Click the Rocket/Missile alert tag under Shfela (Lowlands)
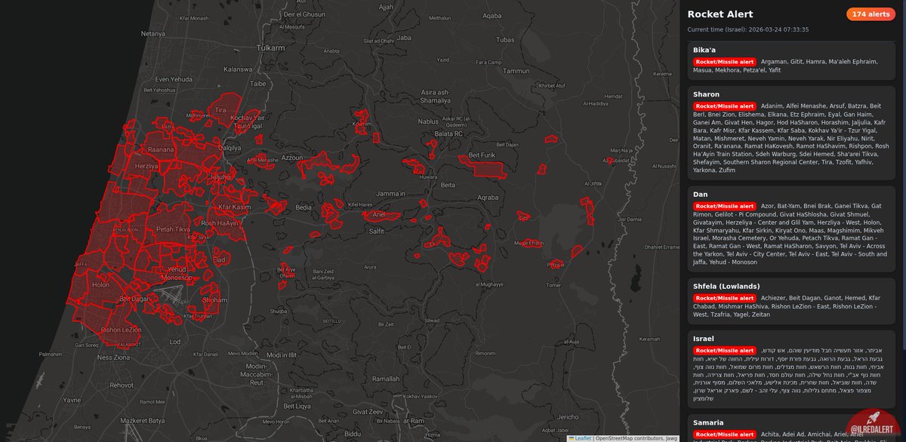The width and height of the screenshot is (906, 442). click(723, 298)
